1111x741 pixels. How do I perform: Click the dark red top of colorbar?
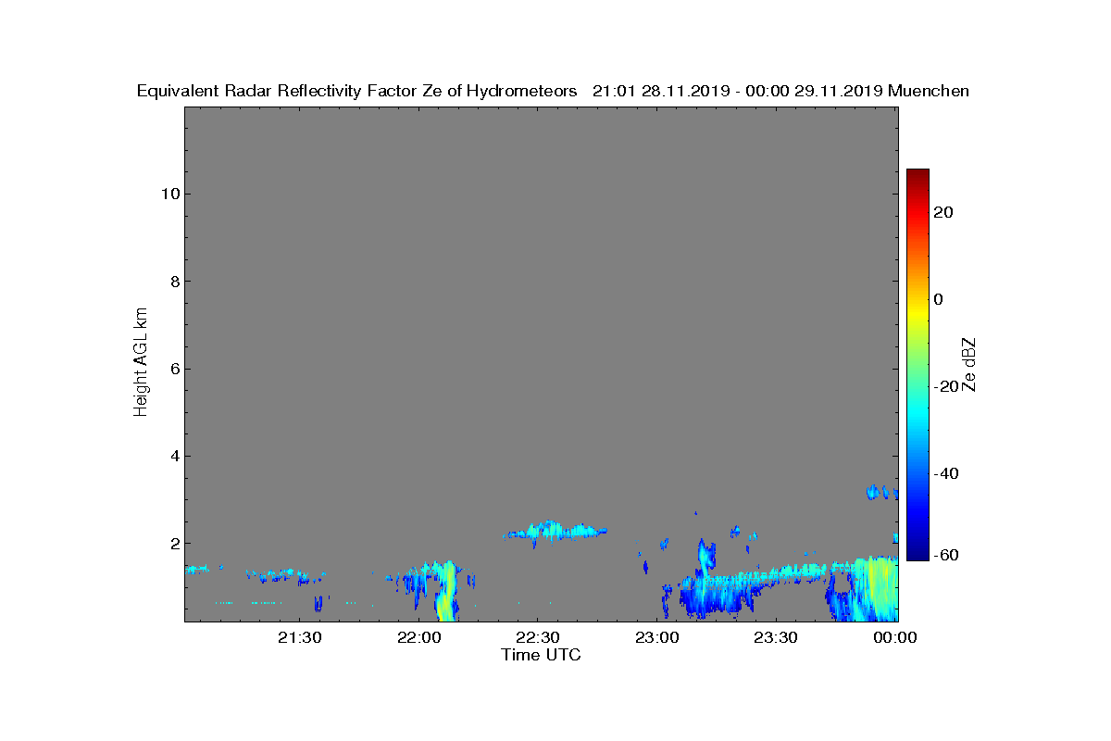coord(918,176)
